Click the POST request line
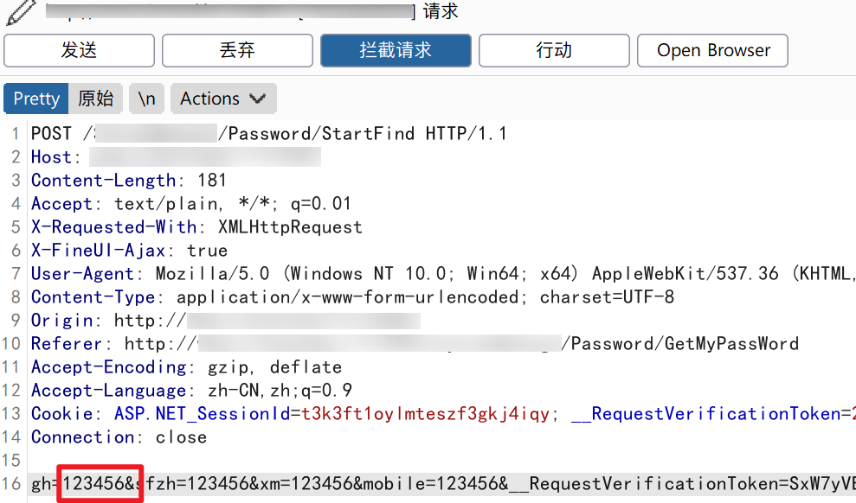 269,133
